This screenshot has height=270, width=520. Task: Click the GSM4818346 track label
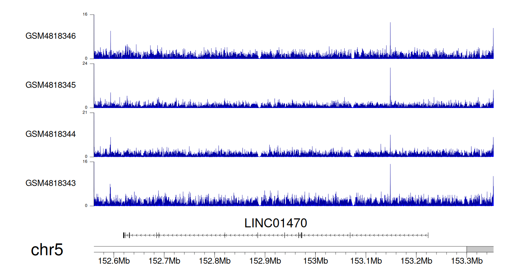pyautogui.click(x=51, y=36)
